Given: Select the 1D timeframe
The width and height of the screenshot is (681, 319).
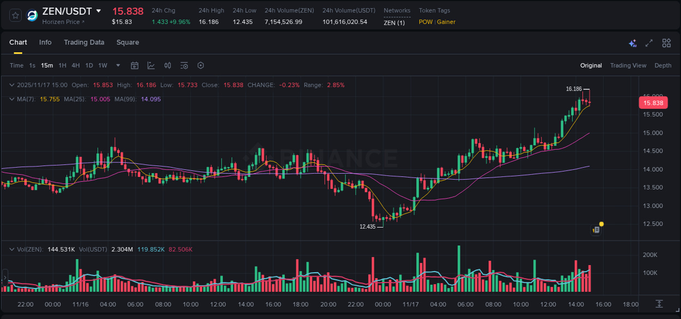Looking at the screenshot, I should click(89, 65).
